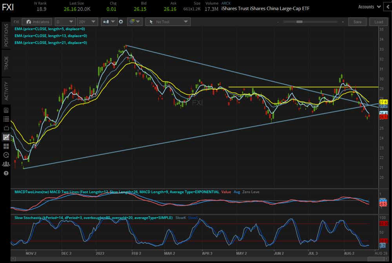Click the Chg value 0.01
The height and width of the screenshot is (263, 392).
click(111, 9)
